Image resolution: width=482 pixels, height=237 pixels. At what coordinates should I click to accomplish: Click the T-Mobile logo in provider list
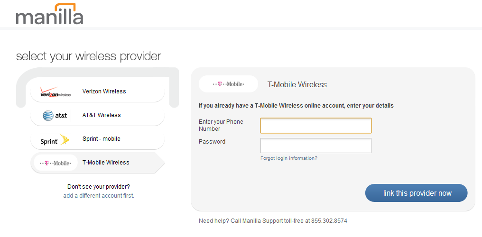tap(56, 163)
